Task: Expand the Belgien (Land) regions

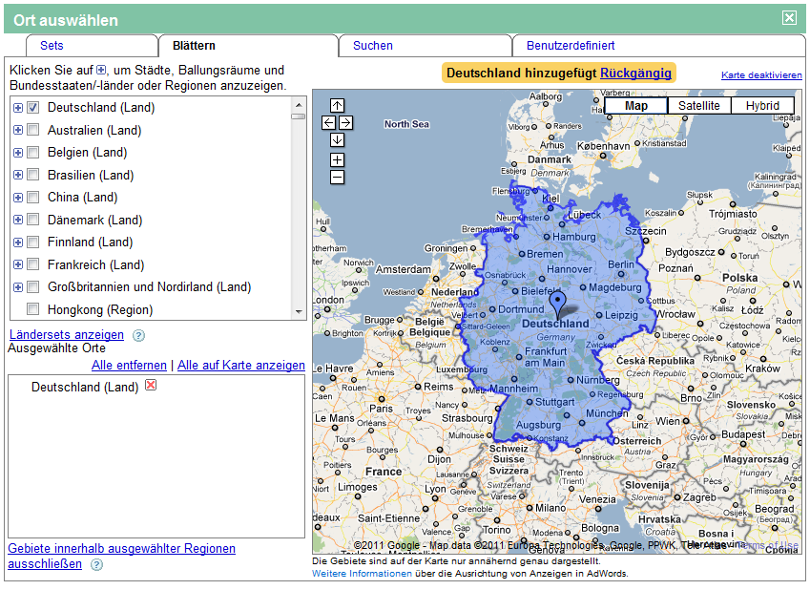Action: (18, 153)
